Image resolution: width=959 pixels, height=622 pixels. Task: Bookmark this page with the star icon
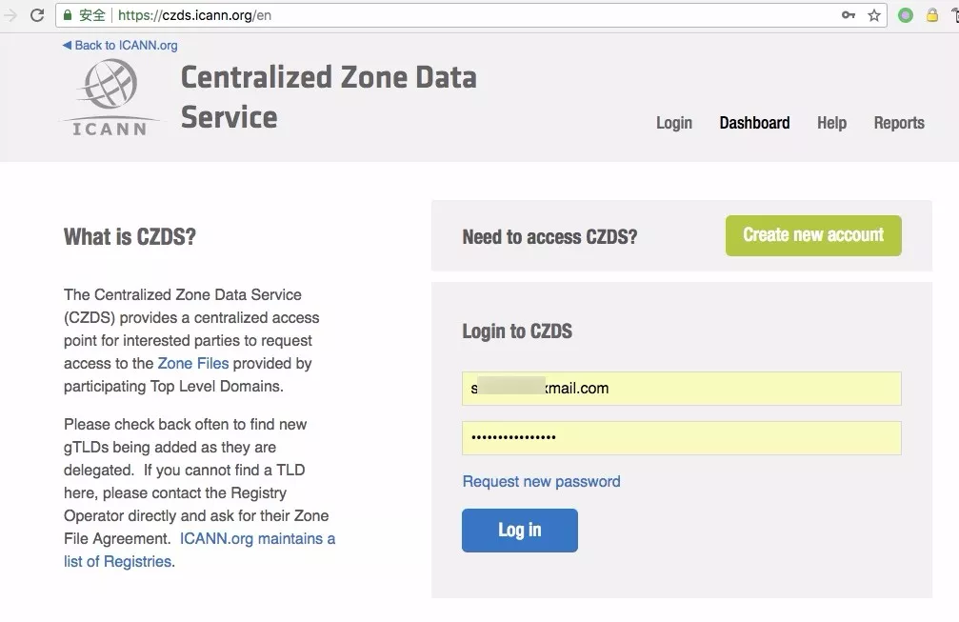(x=874, y=15)
